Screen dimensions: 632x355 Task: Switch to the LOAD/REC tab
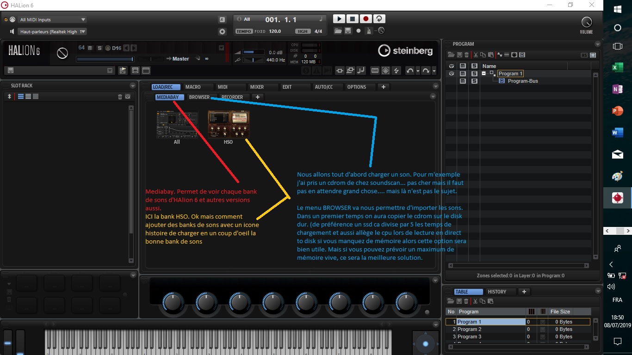[x=166, y=87]
